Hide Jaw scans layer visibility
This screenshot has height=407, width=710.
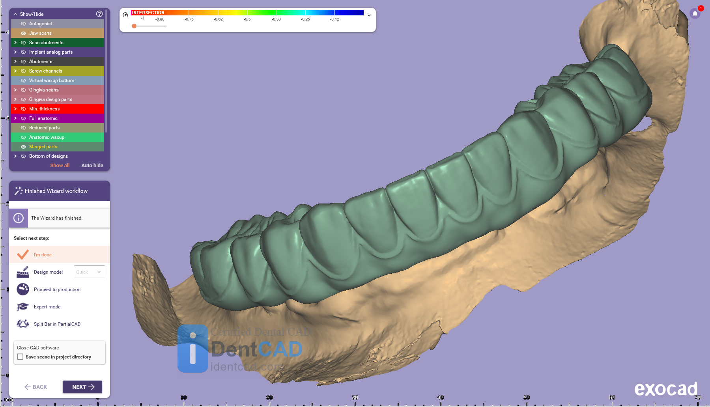click(23, 33)
